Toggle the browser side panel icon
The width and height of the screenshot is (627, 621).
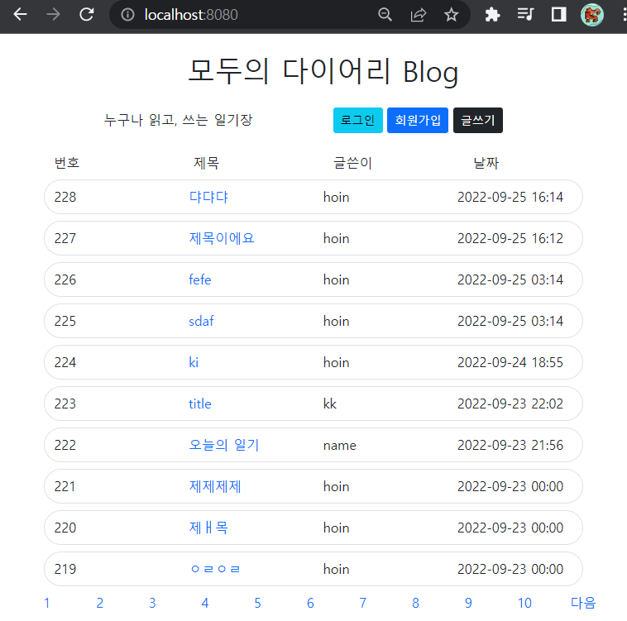point(558,15)
